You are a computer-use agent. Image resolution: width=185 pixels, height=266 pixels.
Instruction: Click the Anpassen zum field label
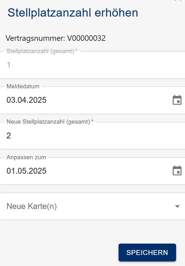(x=26, y=157)
